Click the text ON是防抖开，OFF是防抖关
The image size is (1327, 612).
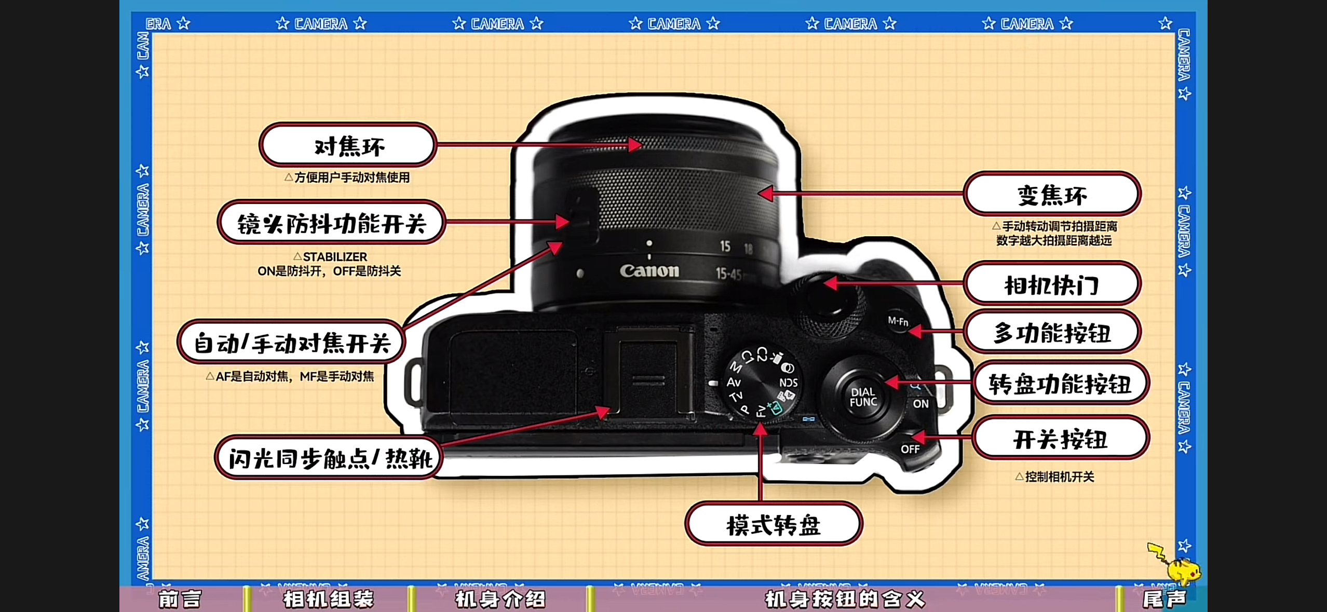point(329,271)
